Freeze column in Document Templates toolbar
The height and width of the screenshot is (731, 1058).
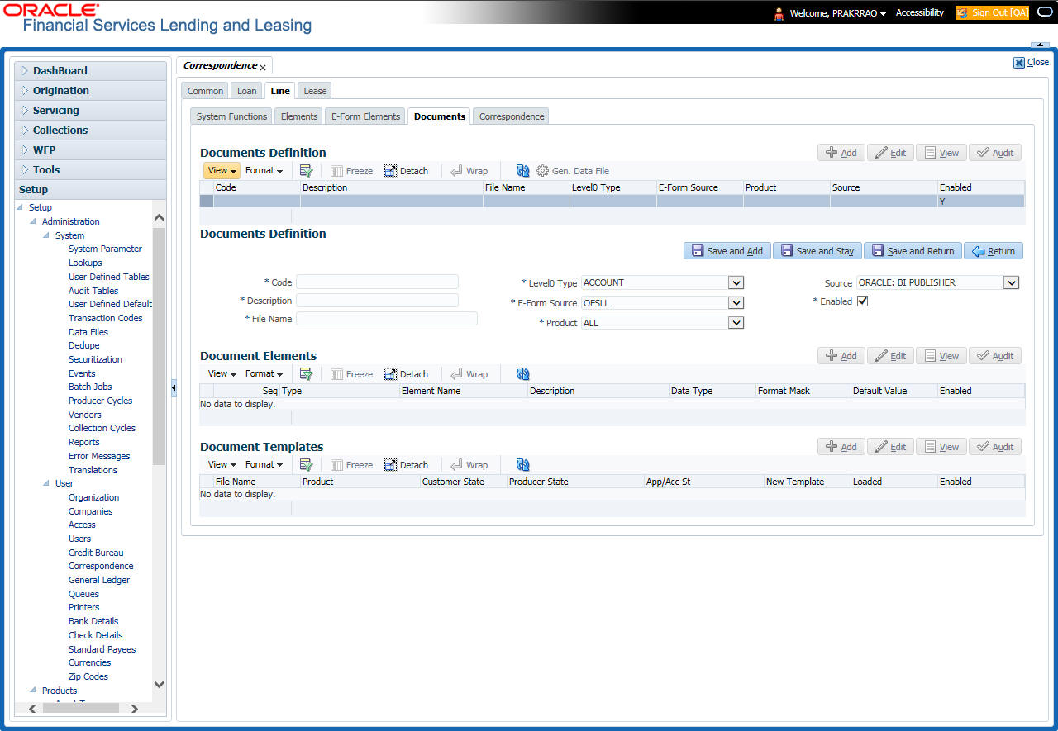click(x=351, y=465)
